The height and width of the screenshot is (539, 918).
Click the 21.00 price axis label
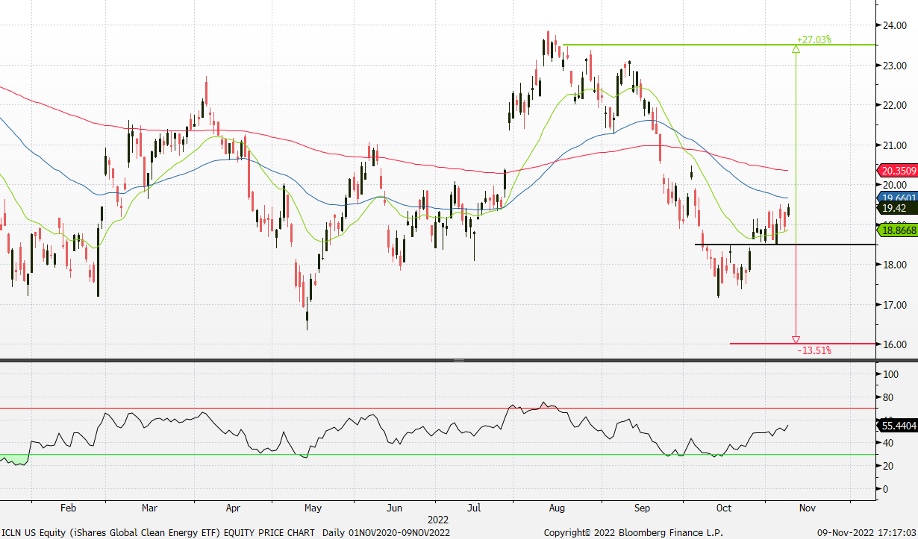click(x=894, y=145)
